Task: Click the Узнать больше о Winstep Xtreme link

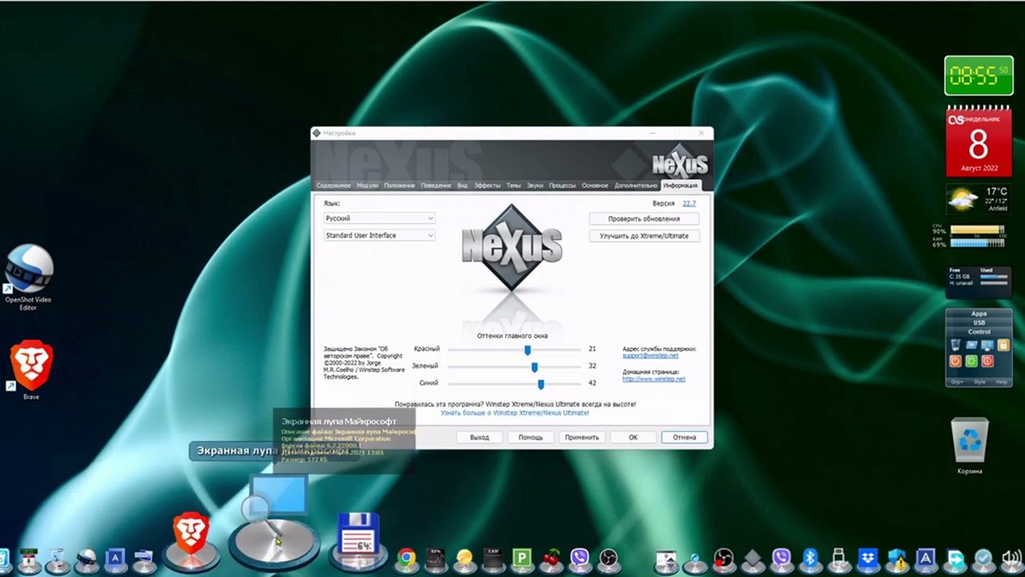Action: coord(515,413)
